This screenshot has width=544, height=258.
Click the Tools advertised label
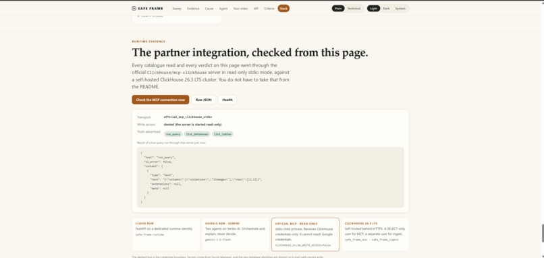(x=148, y=132)
